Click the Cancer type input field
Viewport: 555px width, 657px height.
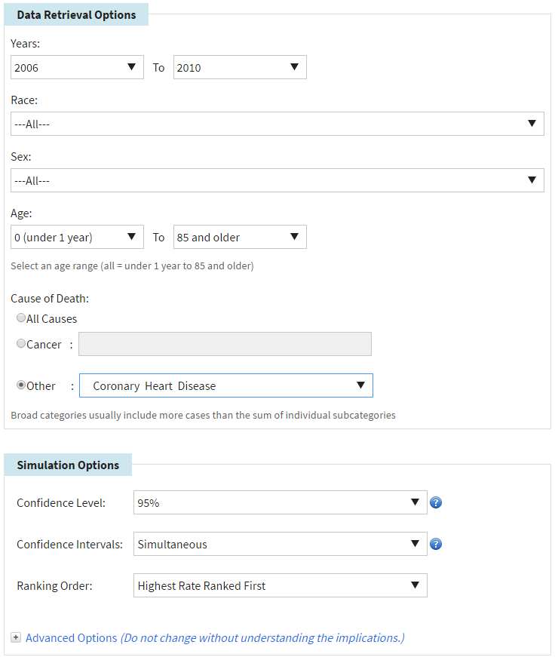click(x=225, y=344)
